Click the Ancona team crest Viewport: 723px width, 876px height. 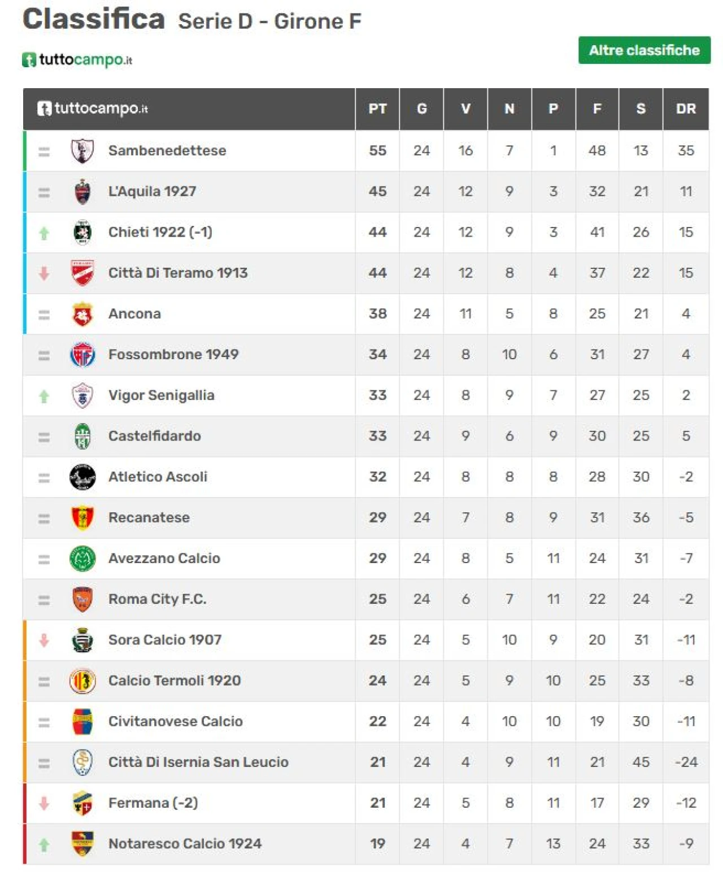(82, 314)
